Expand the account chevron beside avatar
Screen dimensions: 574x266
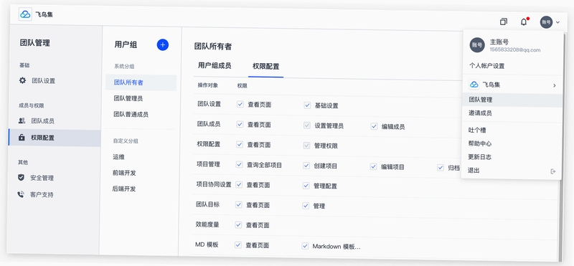[x=557, y=22]
